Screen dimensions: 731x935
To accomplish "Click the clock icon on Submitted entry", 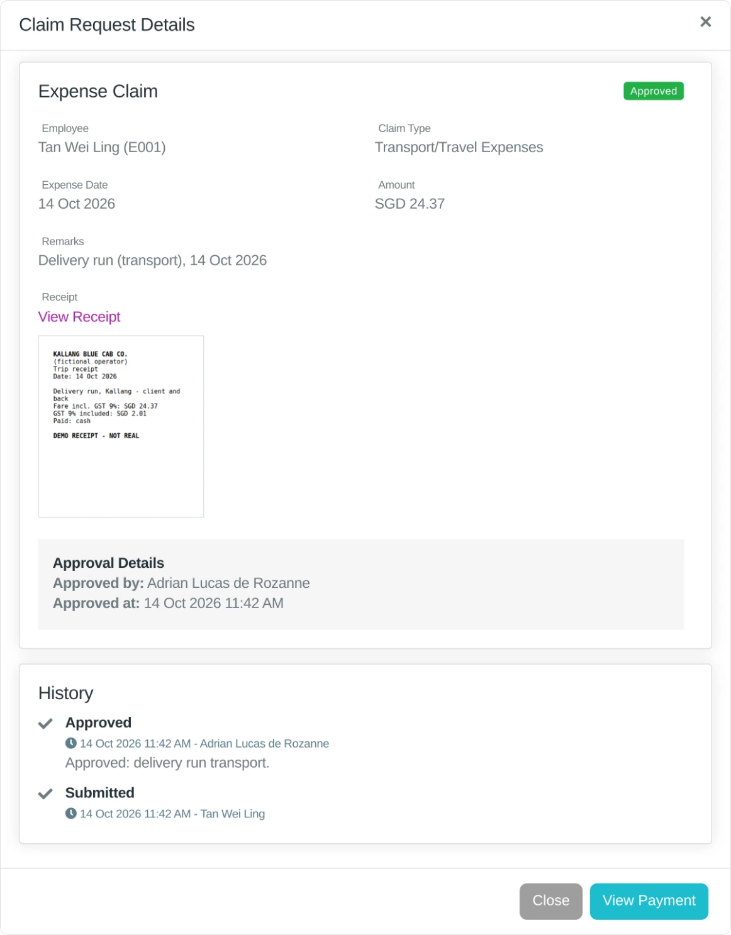I will [71, 813].
